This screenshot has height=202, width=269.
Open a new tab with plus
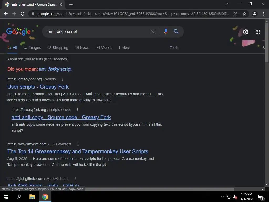[71, 5]
